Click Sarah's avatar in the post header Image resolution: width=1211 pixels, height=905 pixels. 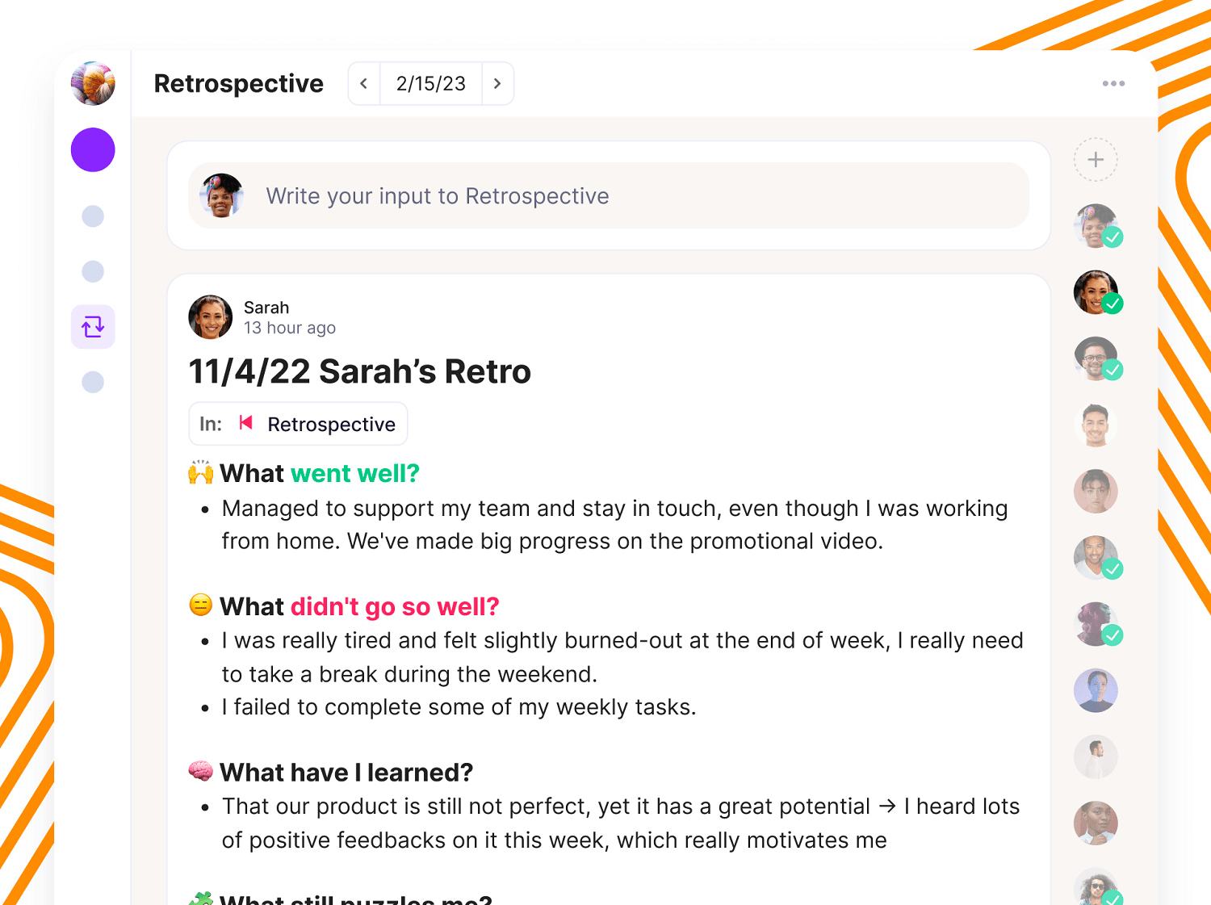[211, 316]
